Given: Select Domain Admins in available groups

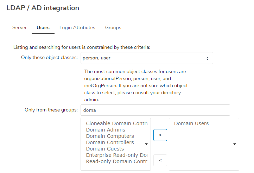Looking at the screenshot, I should tap(106, 130).
